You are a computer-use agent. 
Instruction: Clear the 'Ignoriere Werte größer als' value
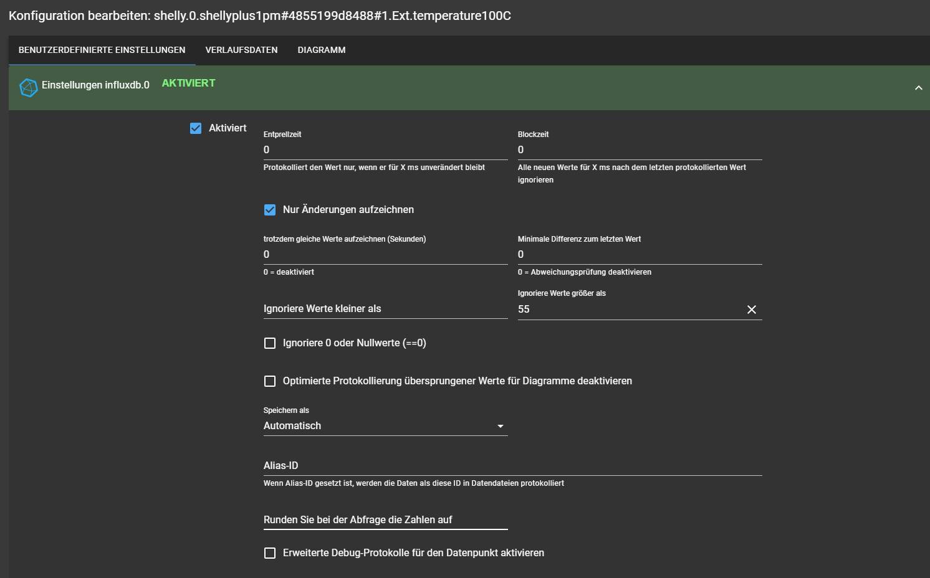[x=752, y=310]
